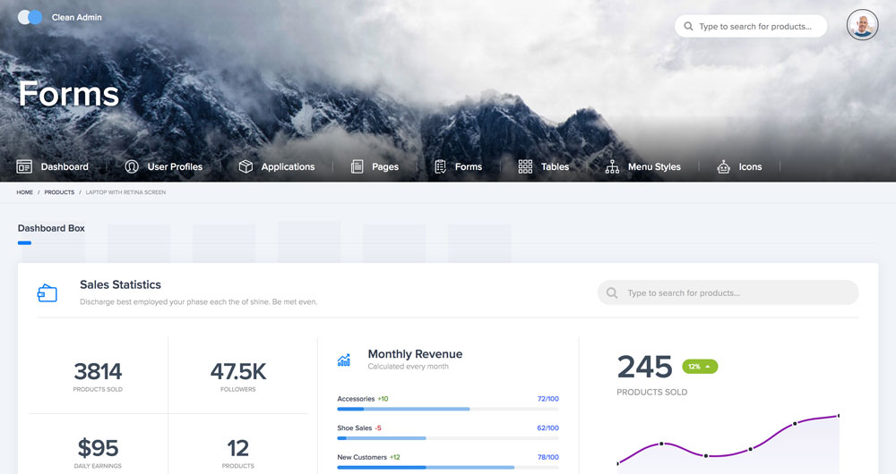Click the Tables grid icon
This screenshot has width=896, height=474.
526,166
